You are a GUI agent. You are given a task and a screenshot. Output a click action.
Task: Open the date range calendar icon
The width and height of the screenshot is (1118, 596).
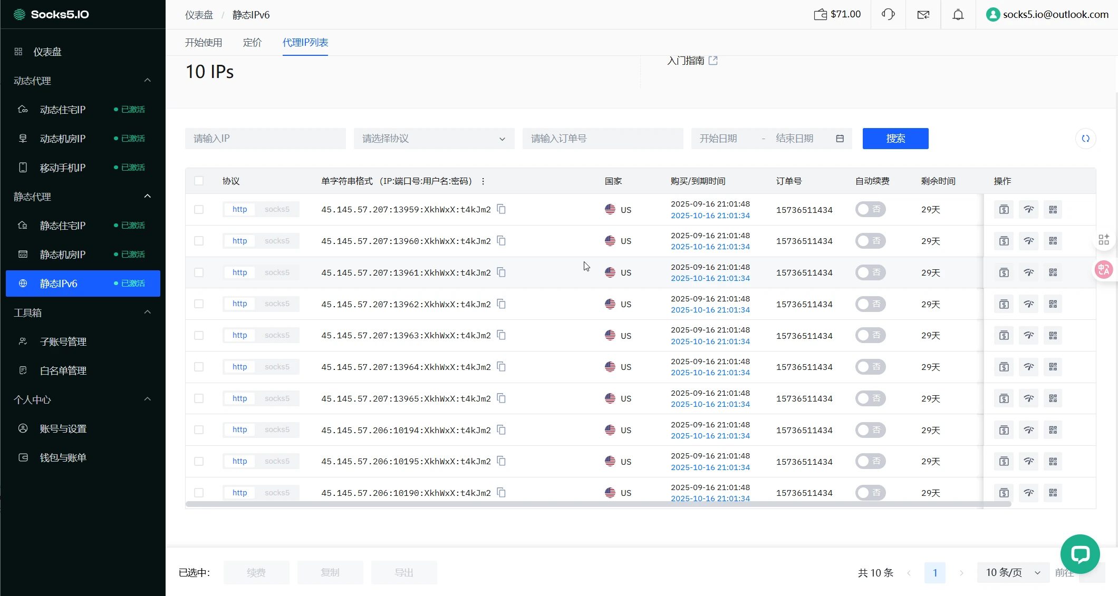(840, 139)
